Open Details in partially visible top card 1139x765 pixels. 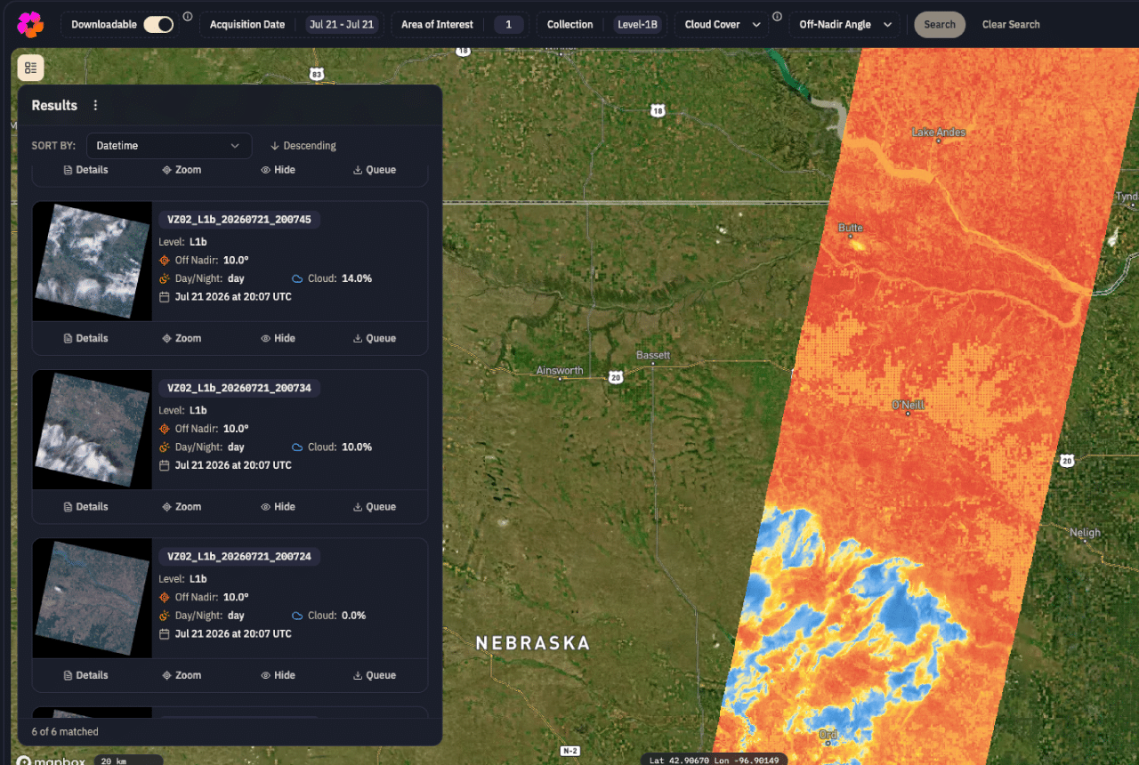point(85,170)
